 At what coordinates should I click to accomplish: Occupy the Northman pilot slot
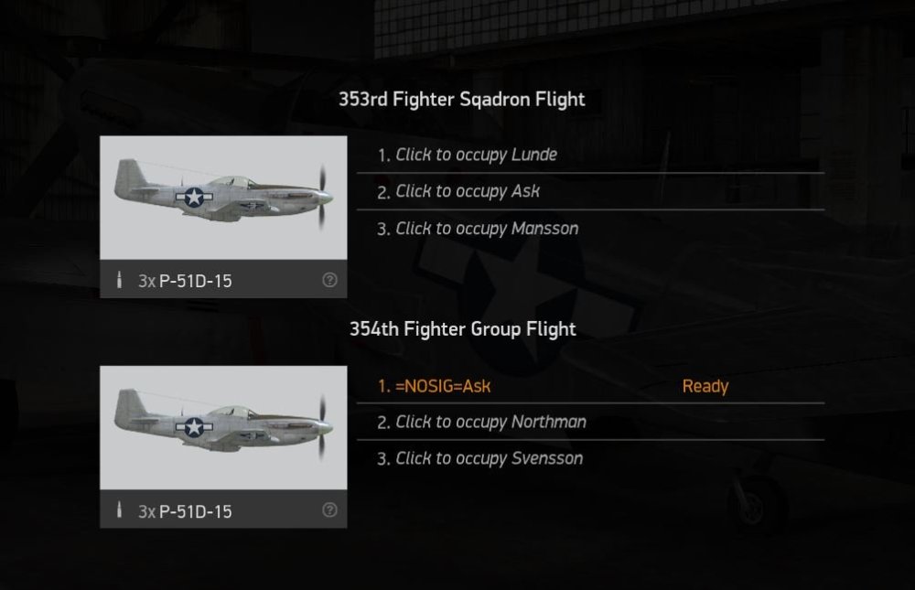(x=490, y=422)
